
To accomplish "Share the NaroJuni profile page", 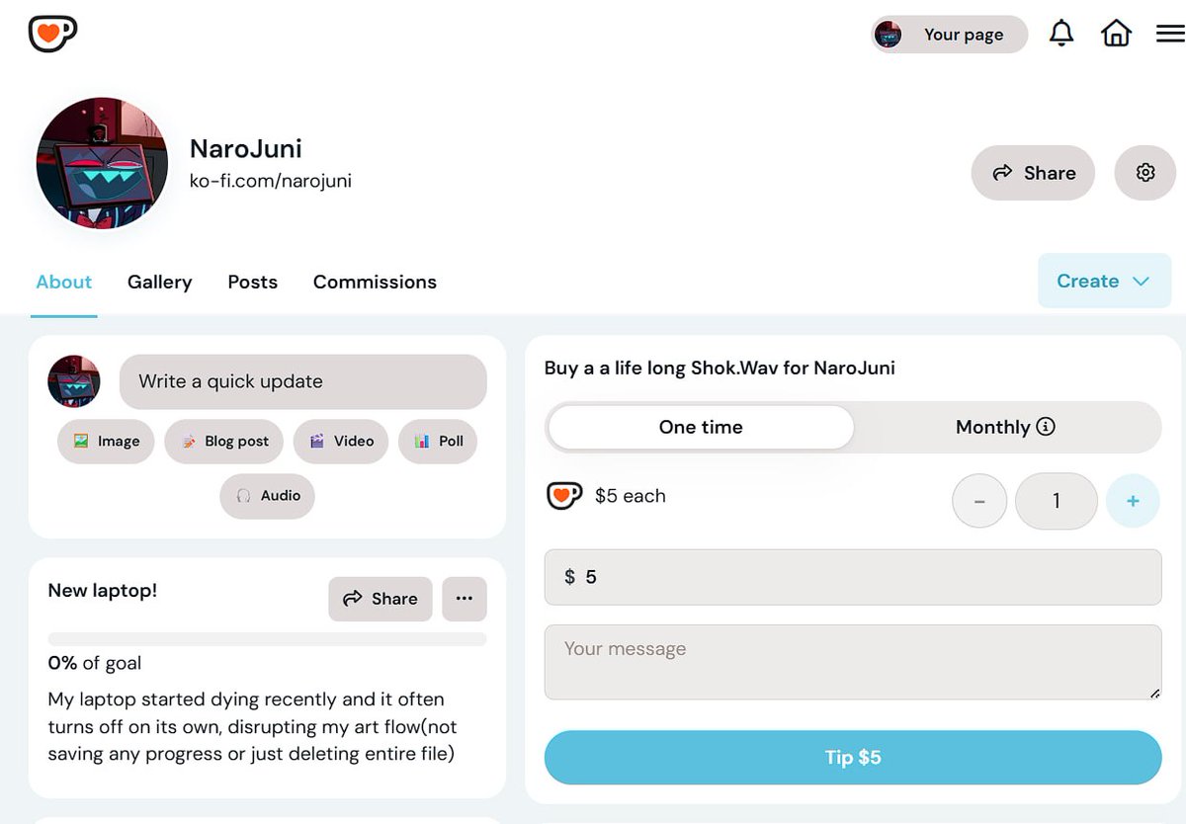I will click(1033, 173).
